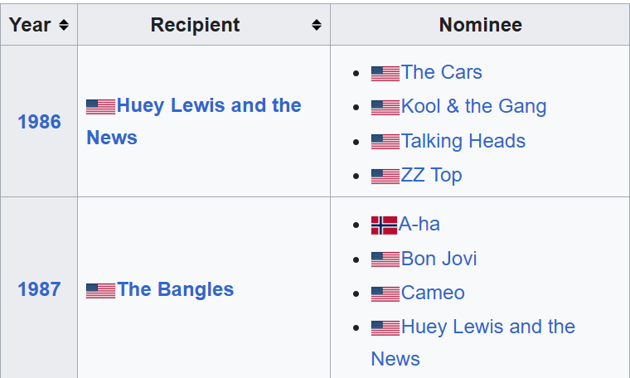Click the US flag beside The Cars

click(x=385, y=73)
